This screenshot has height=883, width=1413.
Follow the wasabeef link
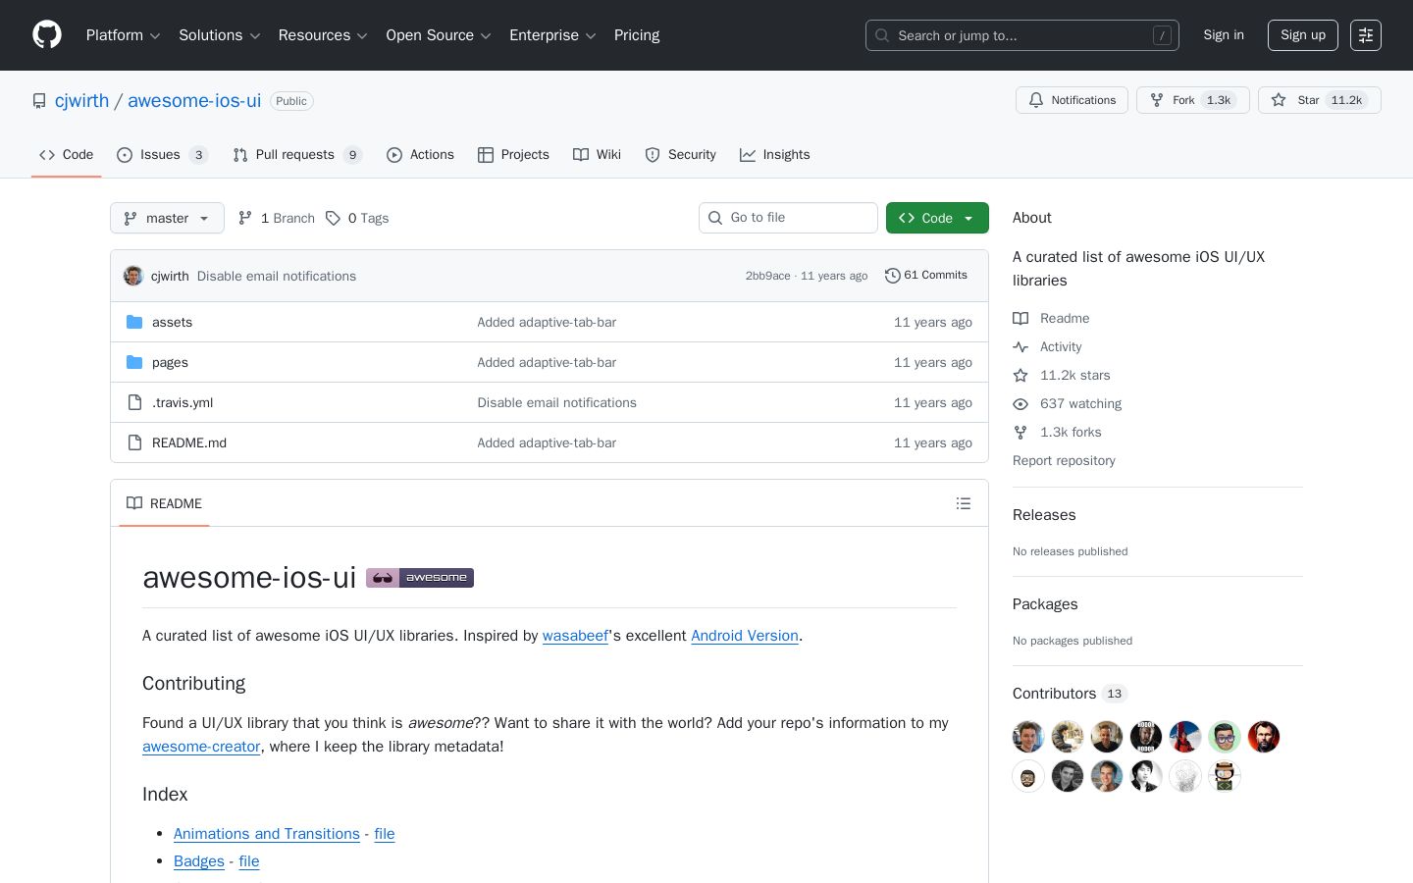pyautogui.click(x=575, y=636)
